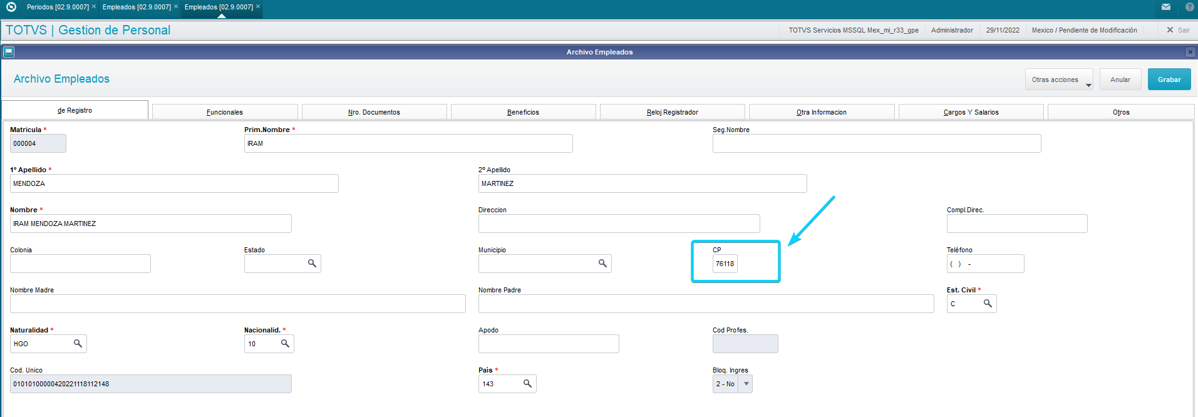Click the CP field showing 76118
The image size is (1198, 417).
[x=725, y=264]
